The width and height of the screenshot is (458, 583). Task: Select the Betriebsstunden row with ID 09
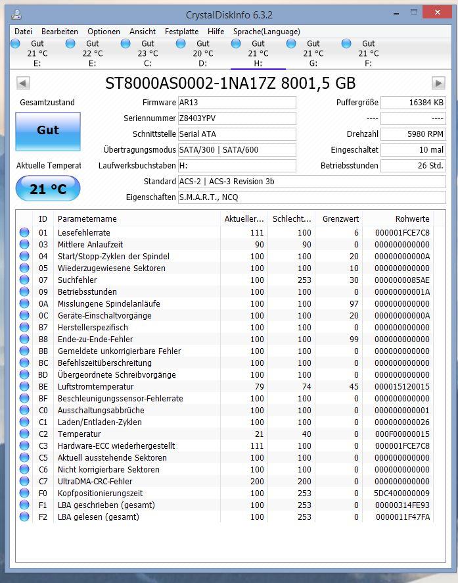(x=225, y=292)
